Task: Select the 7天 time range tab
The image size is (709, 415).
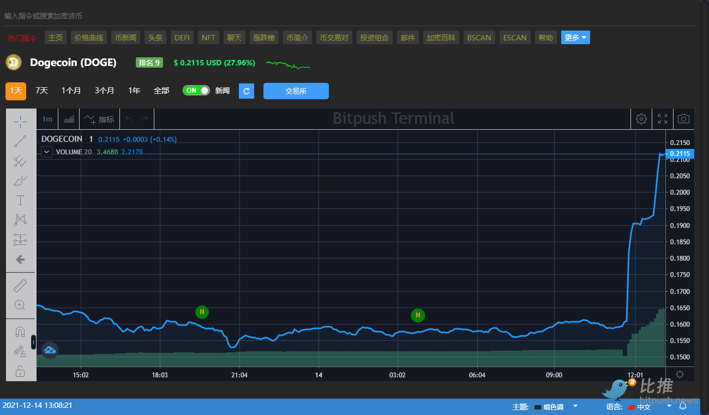Action: 41,91
